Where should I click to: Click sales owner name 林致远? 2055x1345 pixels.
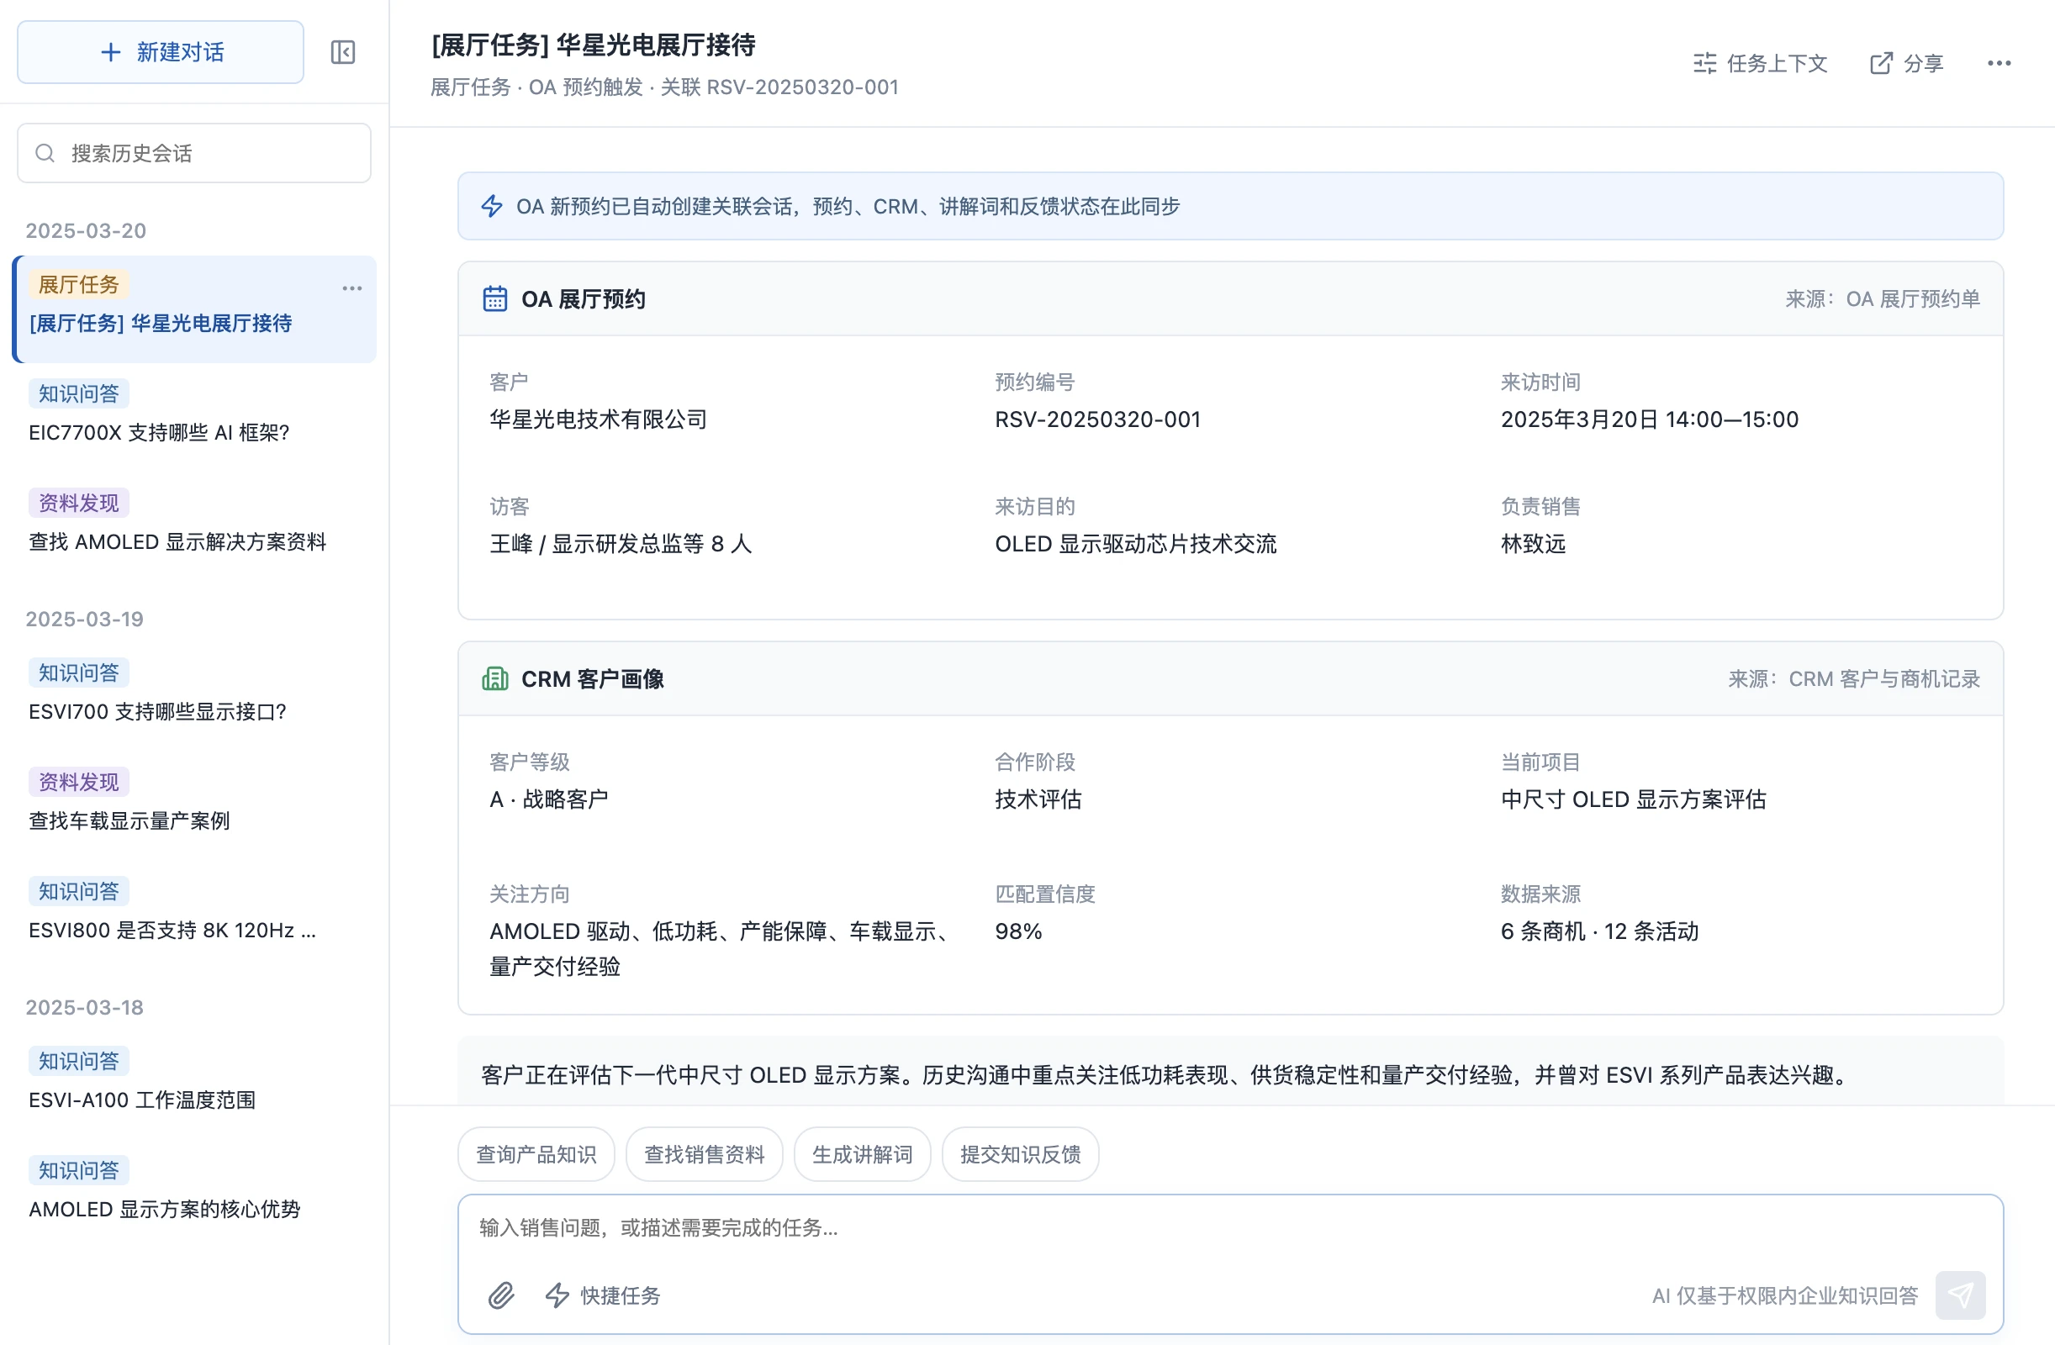[x=1533, y=544]
